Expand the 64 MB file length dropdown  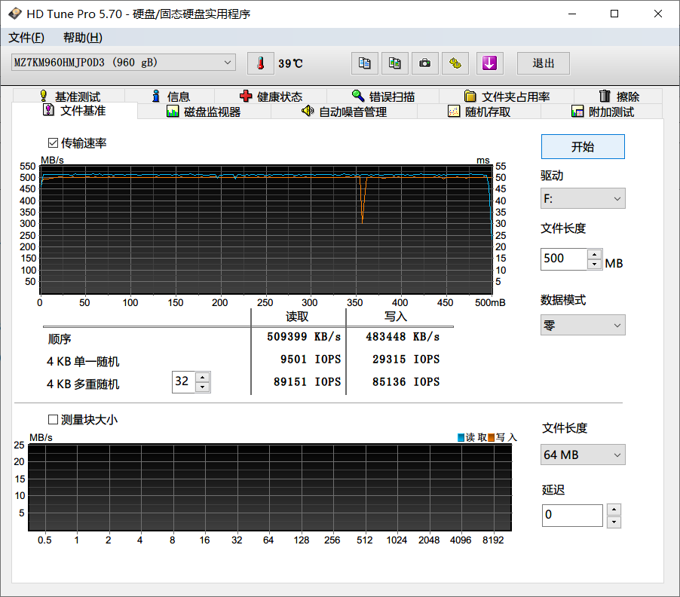583,455
